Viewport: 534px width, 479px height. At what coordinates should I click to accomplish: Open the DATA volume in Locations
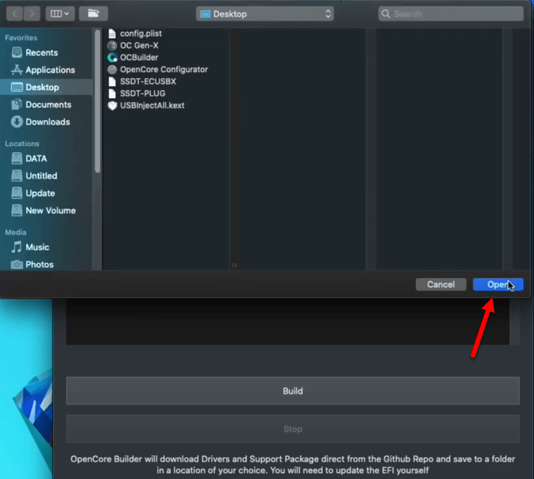46,159
